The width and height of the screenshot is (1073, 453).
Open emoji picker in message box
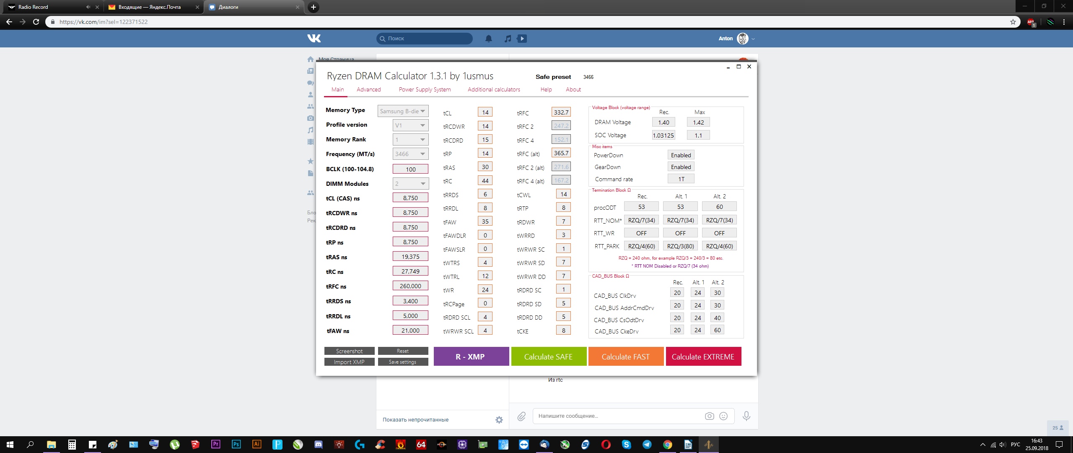pos(723,416)
